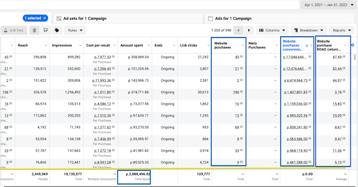Click the pagination text 1-200 of 598
Image resolution: width=358 pixels, height=187 pixels.
pos(221,30)
